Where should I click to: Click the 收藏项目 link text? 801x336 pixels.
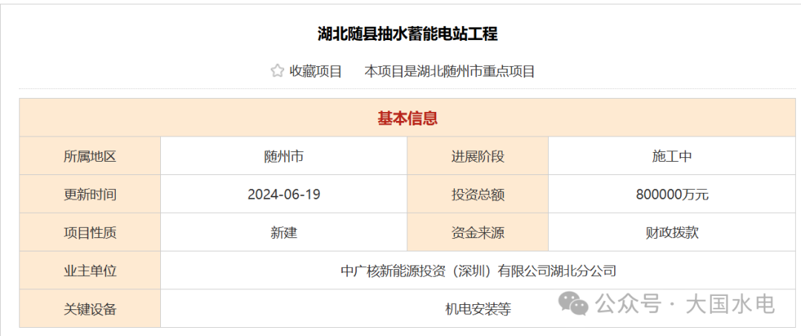tap(316, 71)
